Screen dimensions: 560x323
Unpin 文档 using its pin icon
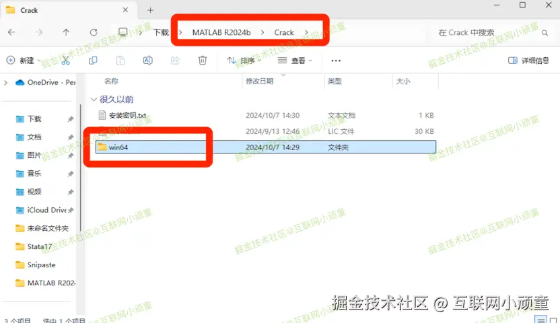[x=71, y=137]
